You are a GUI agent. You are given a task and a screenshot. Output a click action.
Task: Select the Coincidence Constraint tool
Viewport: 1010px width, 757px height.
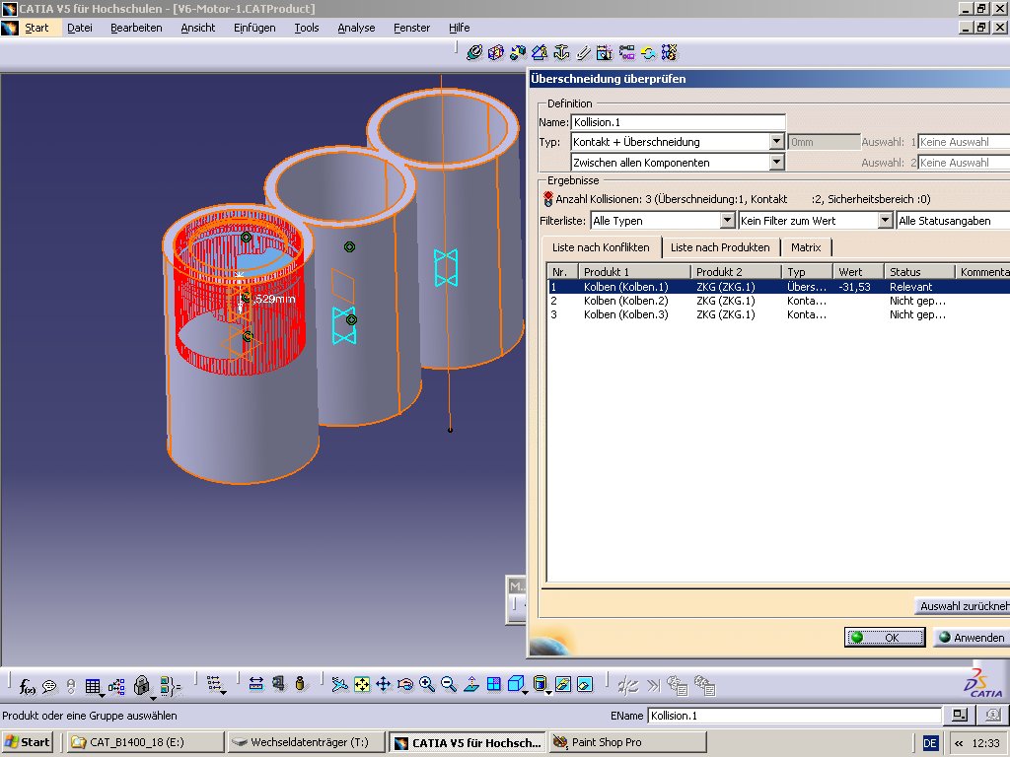pos(474,53)
